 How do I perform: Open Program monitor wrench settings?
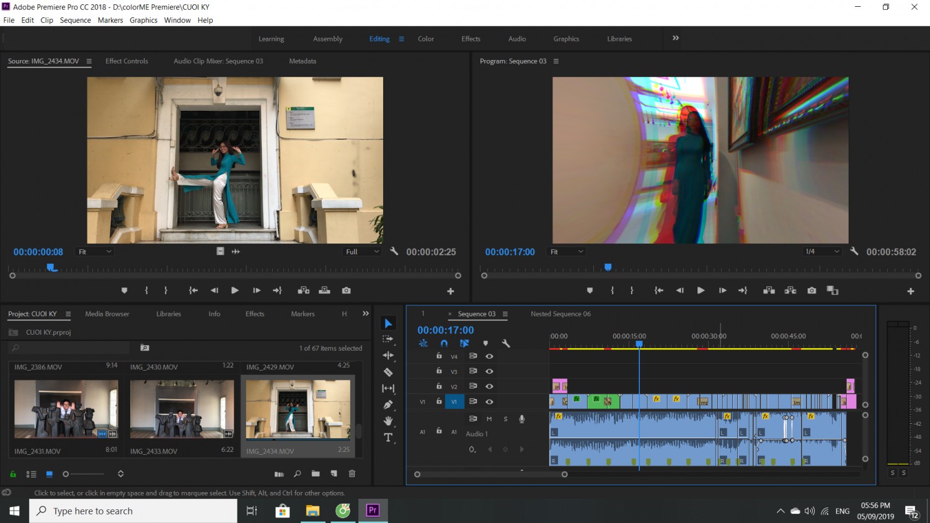click(854, 251)
